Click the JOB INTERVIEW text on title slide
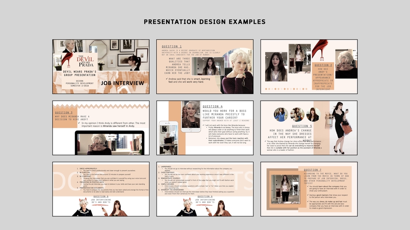The height and width of the screenshot is (230, 410). pos(123,83)
